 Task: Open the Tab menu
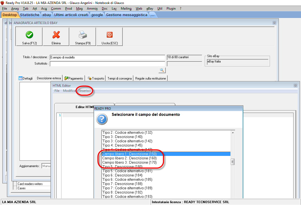26,9
